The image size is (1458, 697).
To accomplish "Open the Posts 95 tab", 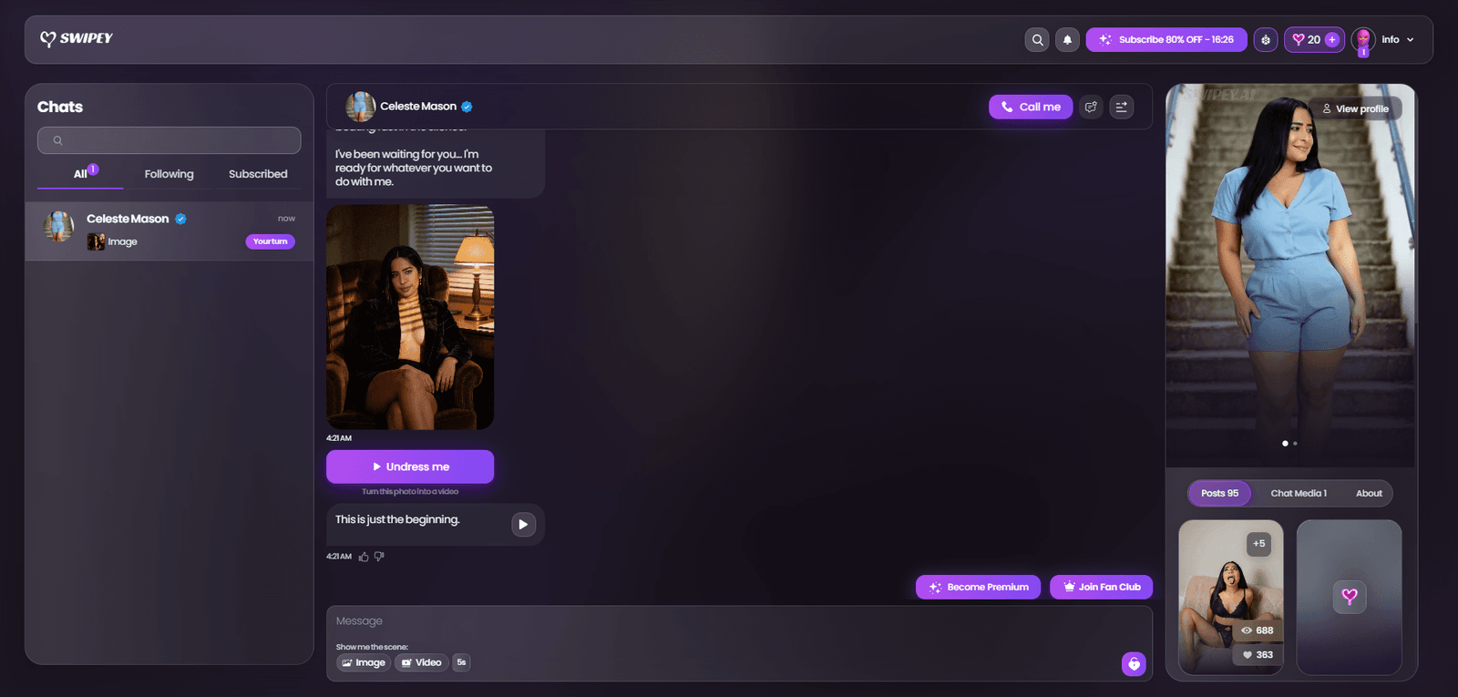I will 1219,494.
